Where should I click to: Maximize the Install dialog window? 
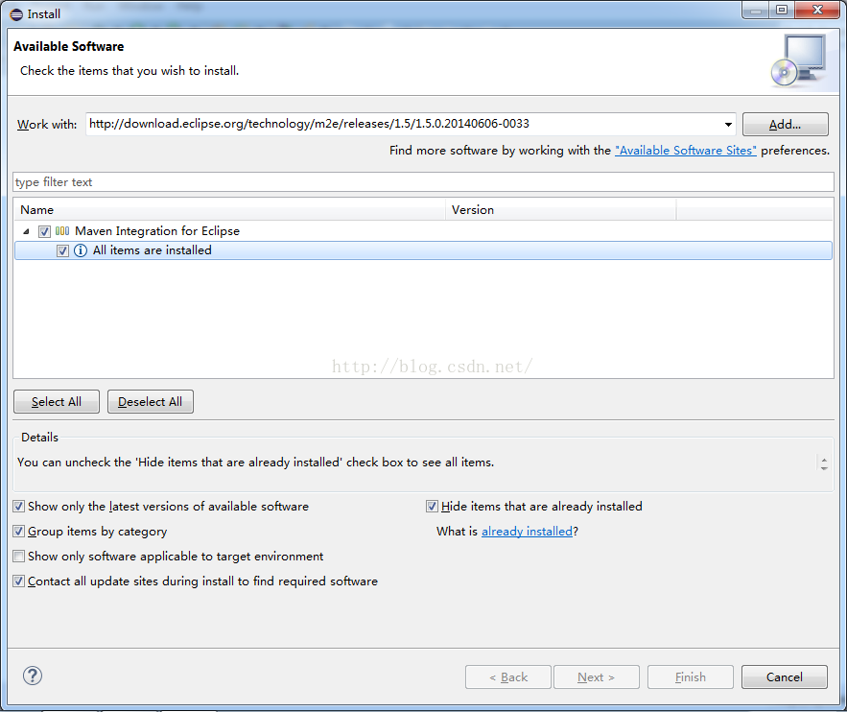(x=782, y=10)
